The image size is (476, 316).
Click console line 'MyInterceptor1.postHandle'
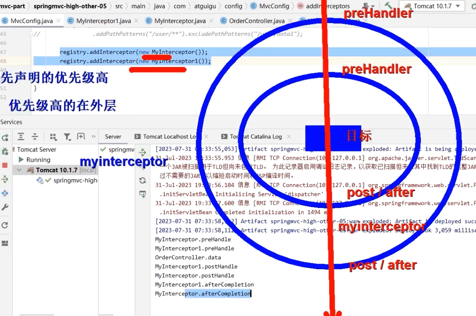196,266
